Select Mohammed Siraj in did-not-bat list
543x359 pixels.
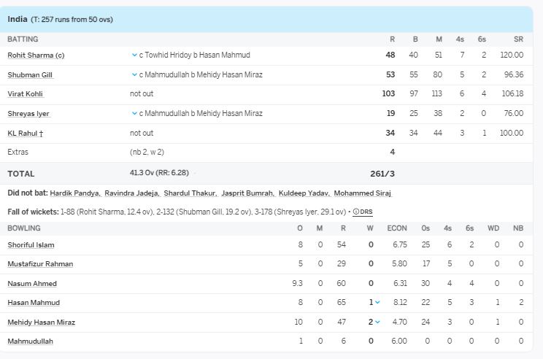[362, 193]
